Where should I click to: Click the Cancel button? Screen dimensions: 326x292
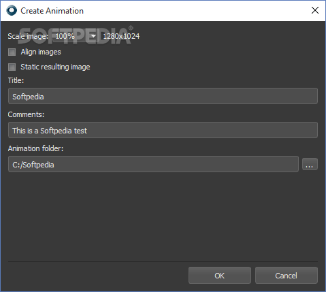point(287,276)
